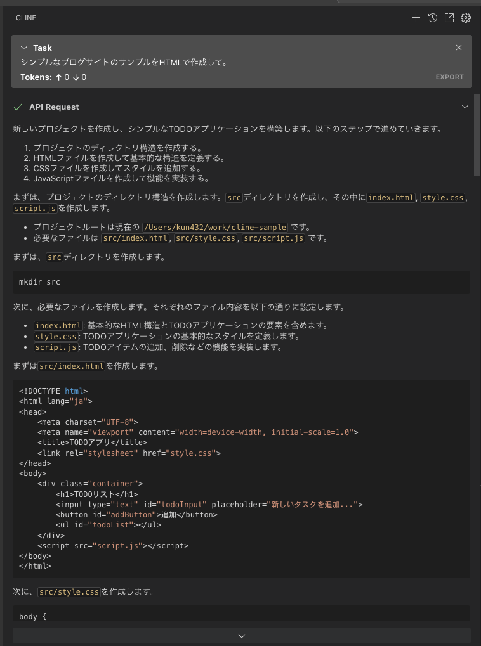Click the EXPORT button
The width and height of the screenshot is (481, 646).
[x=450, y=77]
